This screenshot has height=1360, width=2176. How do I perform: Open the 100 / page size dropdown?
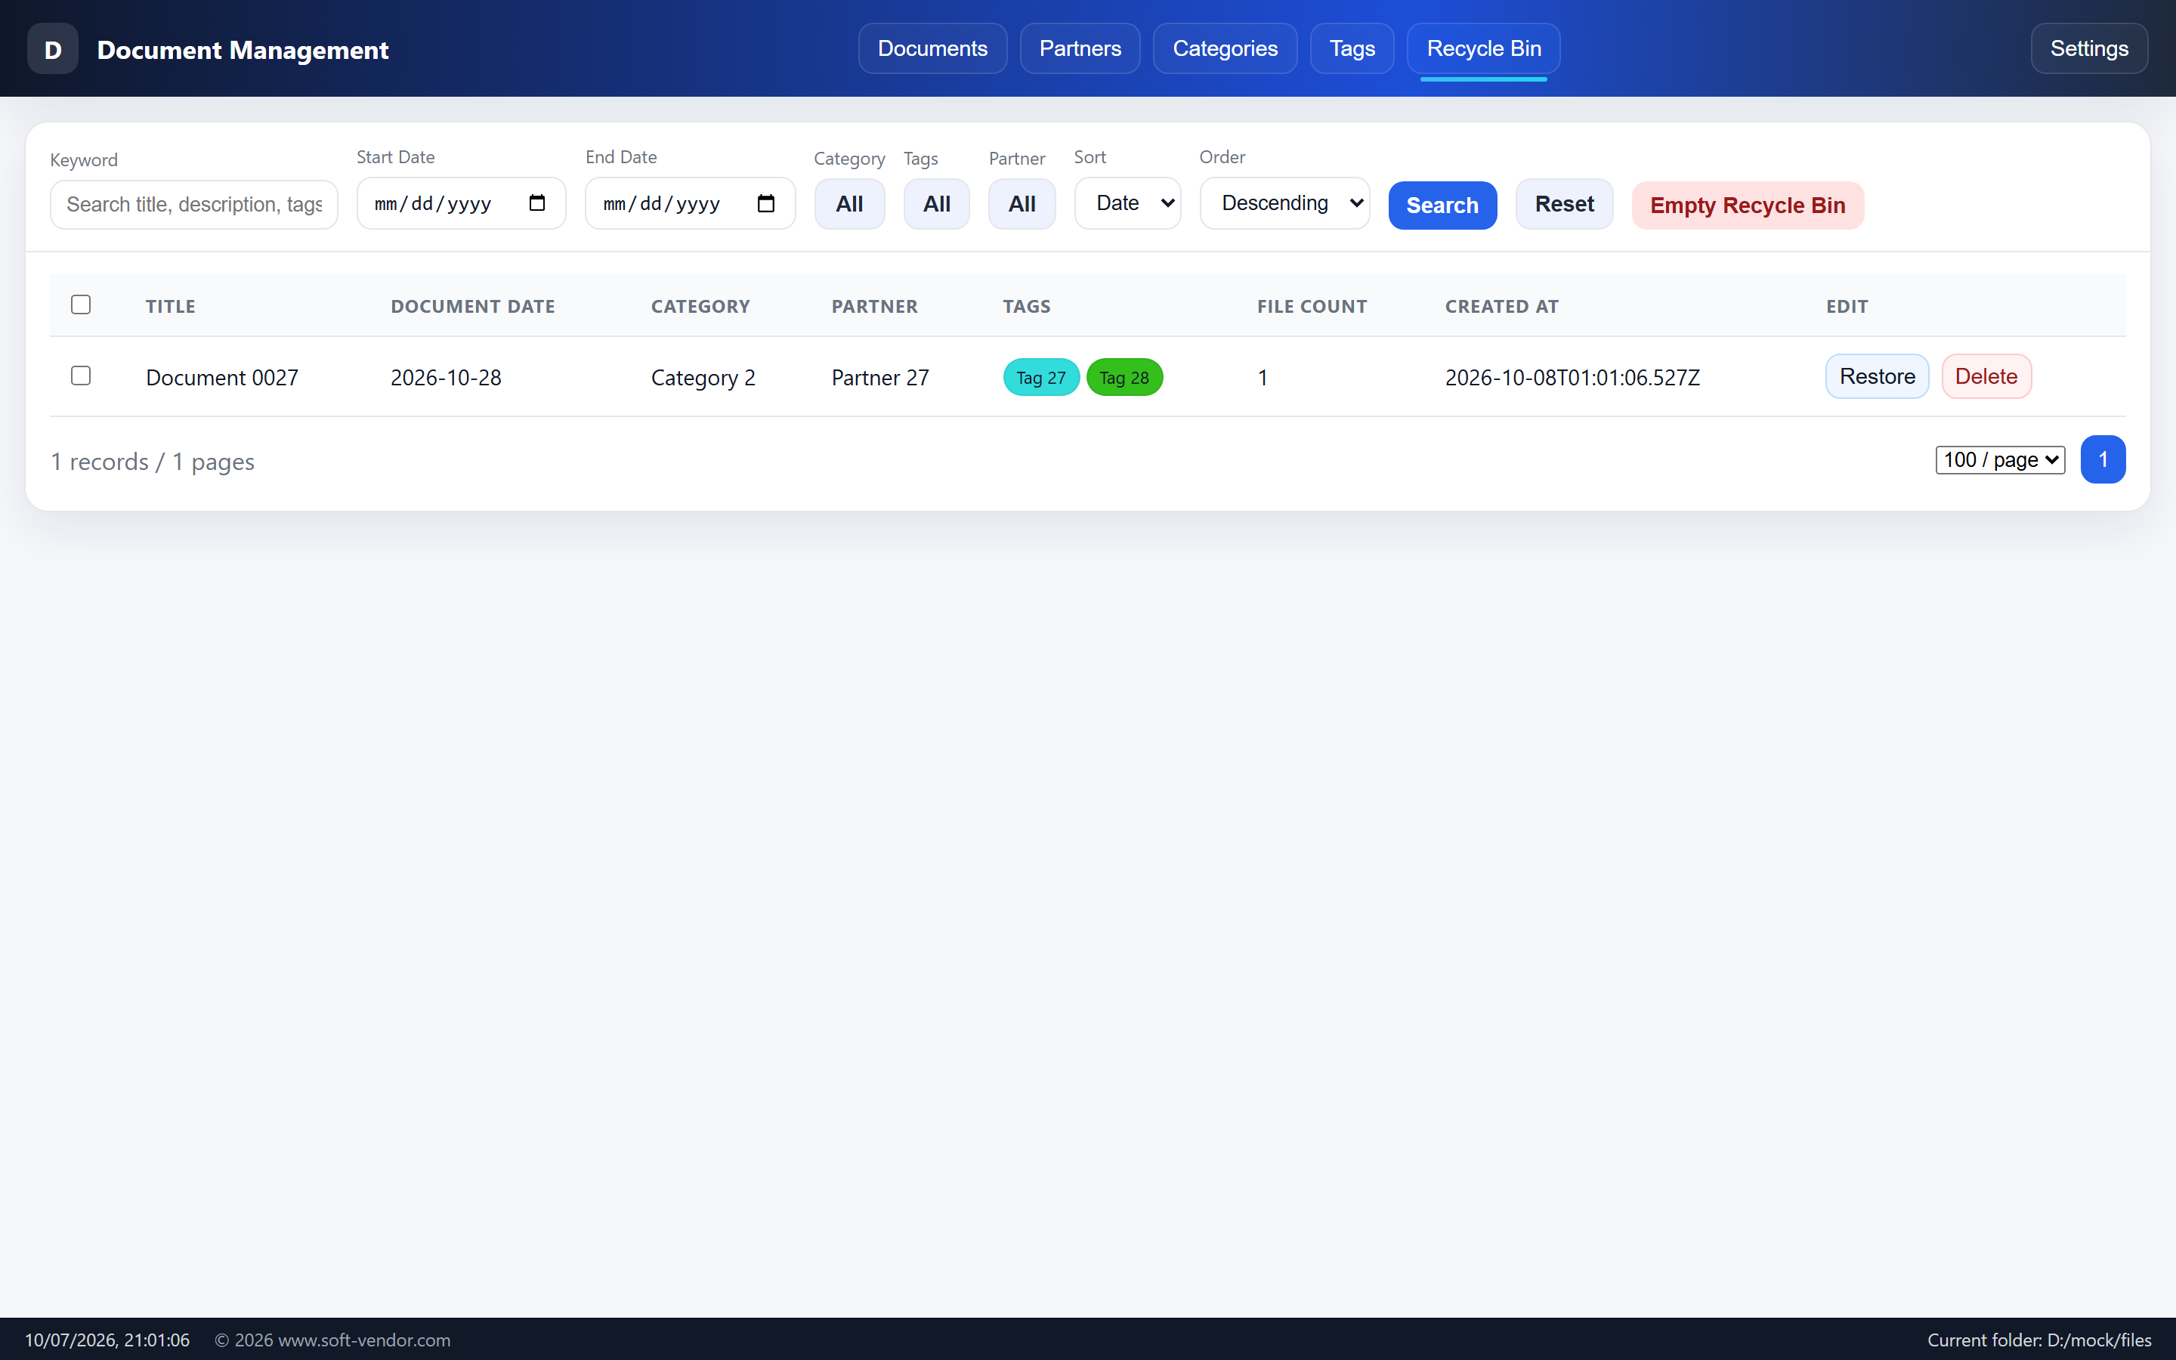pos(2001,459)
